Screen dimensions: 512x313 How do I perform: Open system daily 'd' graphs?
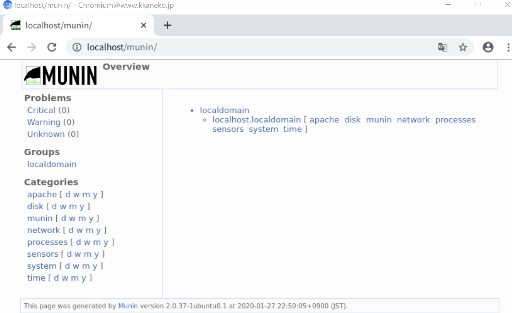pos(67,266)
